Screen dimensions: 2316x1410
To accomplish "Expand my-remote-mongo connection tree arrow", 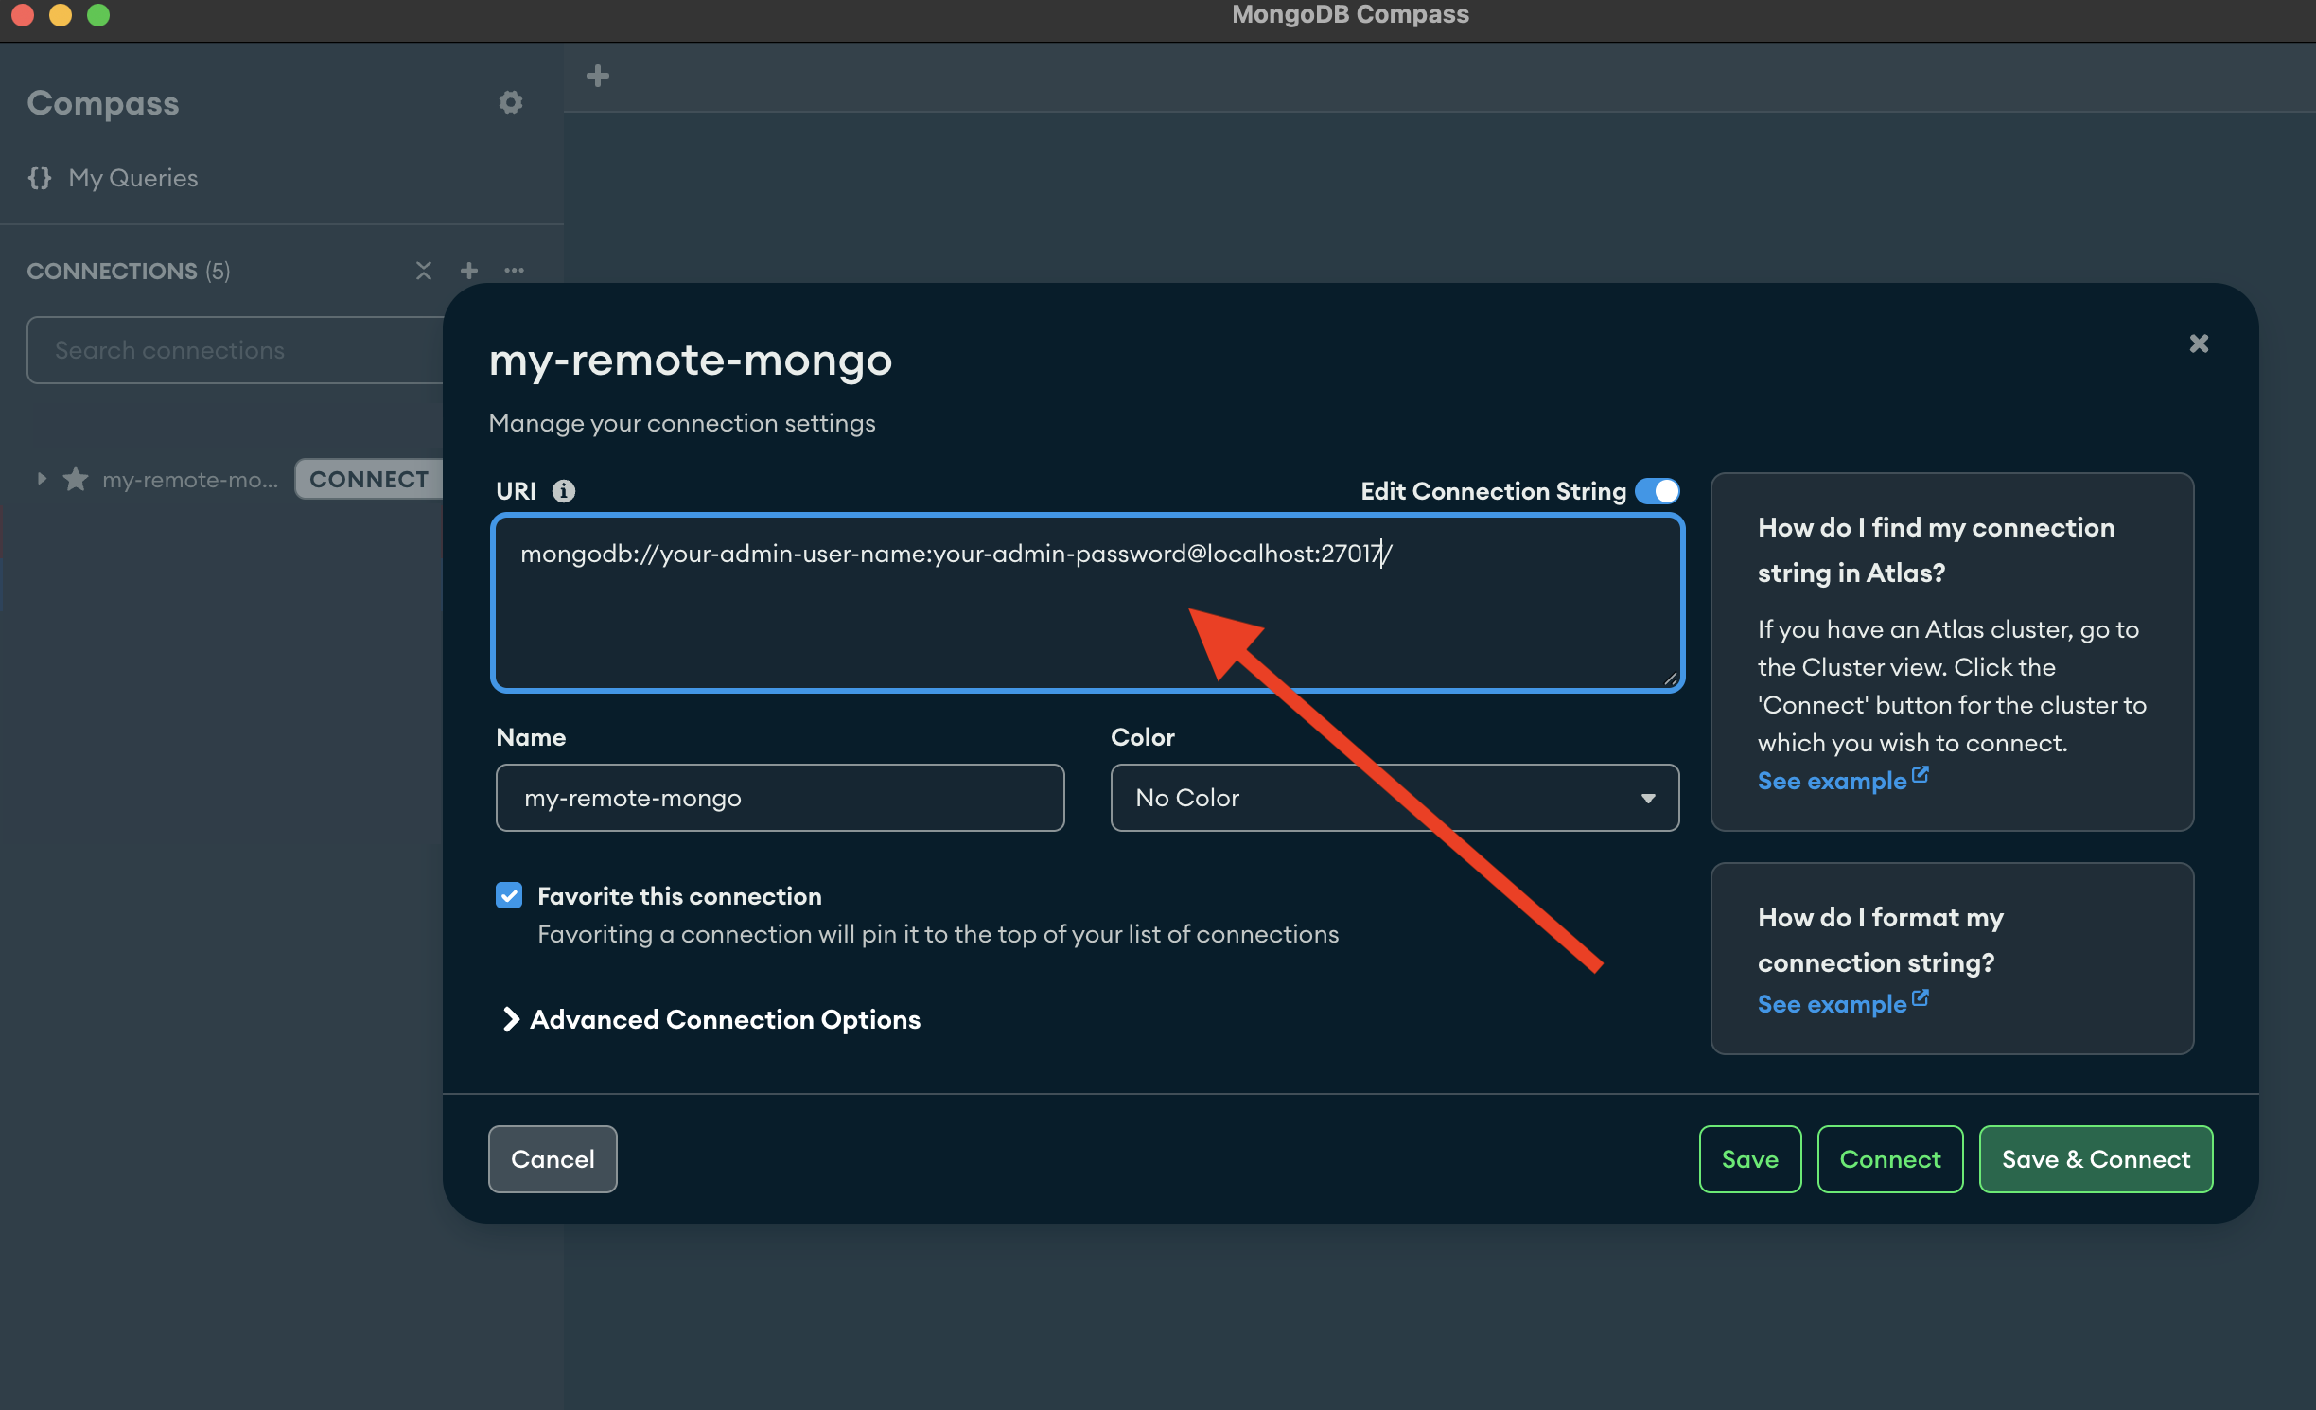I will [x=42, y=479].
